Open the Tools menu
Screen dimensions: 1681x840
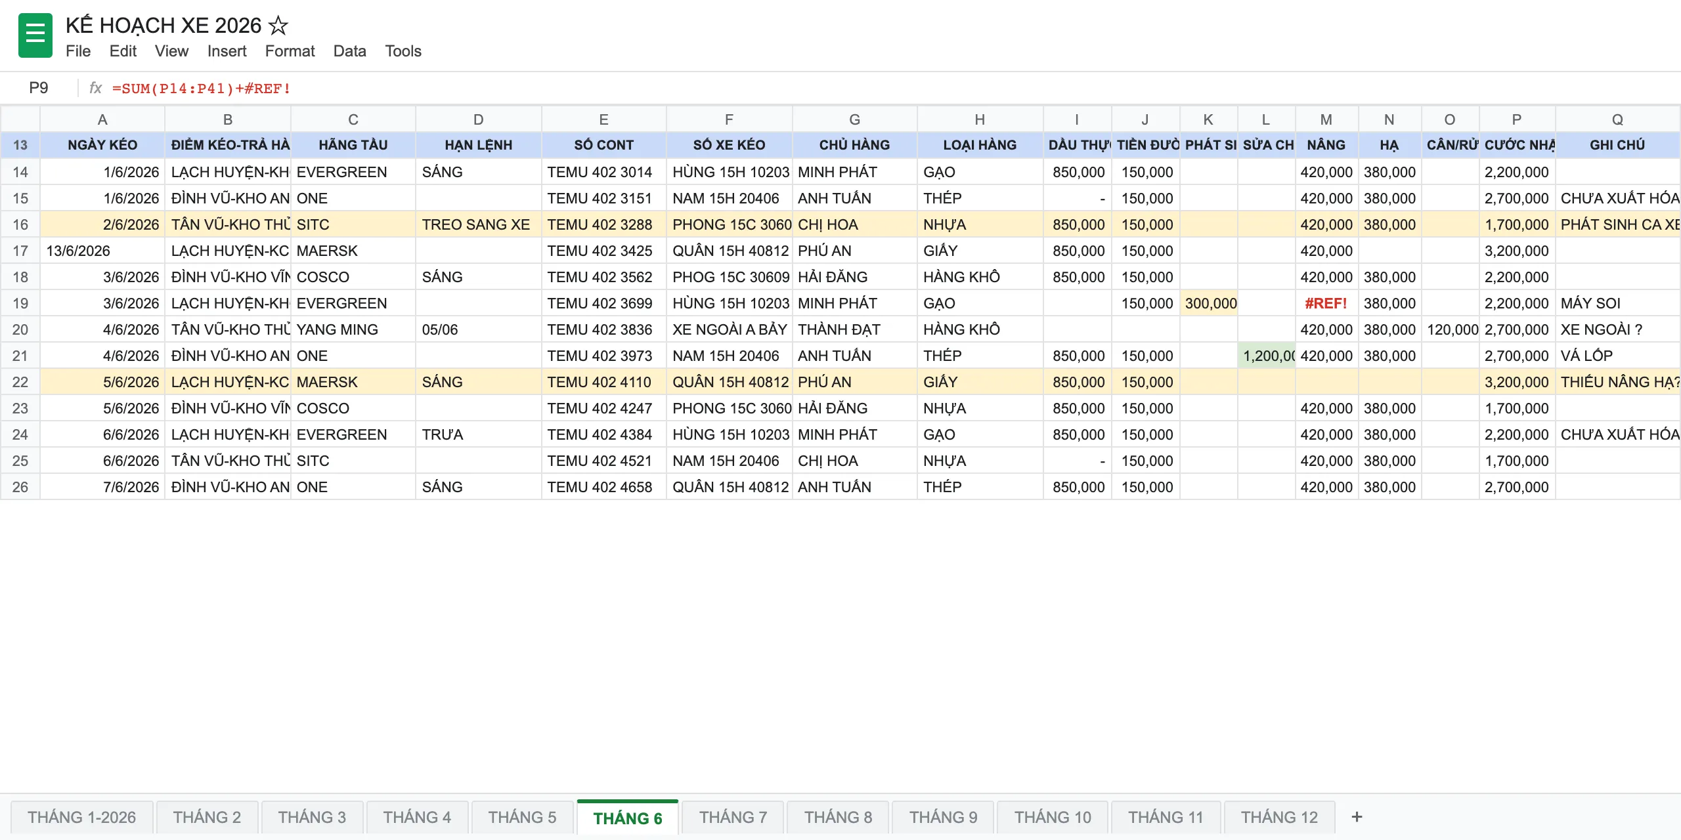403,51
